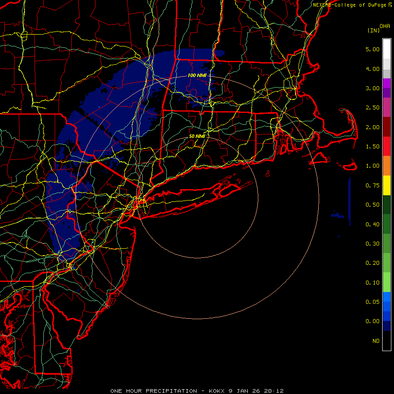Click the ND legend label
This screenshot has width=394, height=394.
[376, 341]
